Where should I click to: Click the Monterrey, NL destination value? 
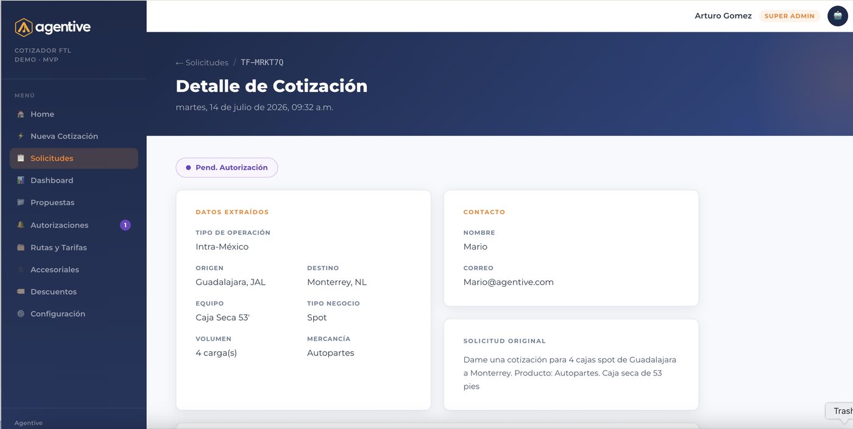tap(337, 282)
